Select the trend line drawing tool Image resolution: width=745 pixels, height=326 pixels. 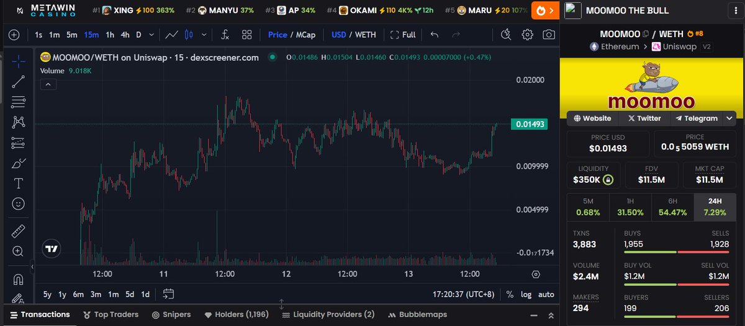[18, 81]
